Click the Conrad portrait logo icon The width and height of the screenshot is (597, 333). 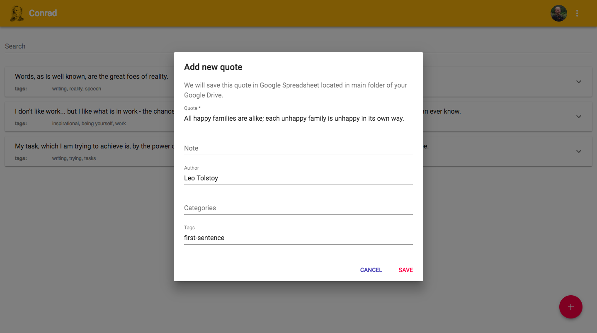[x=17, y=13]
